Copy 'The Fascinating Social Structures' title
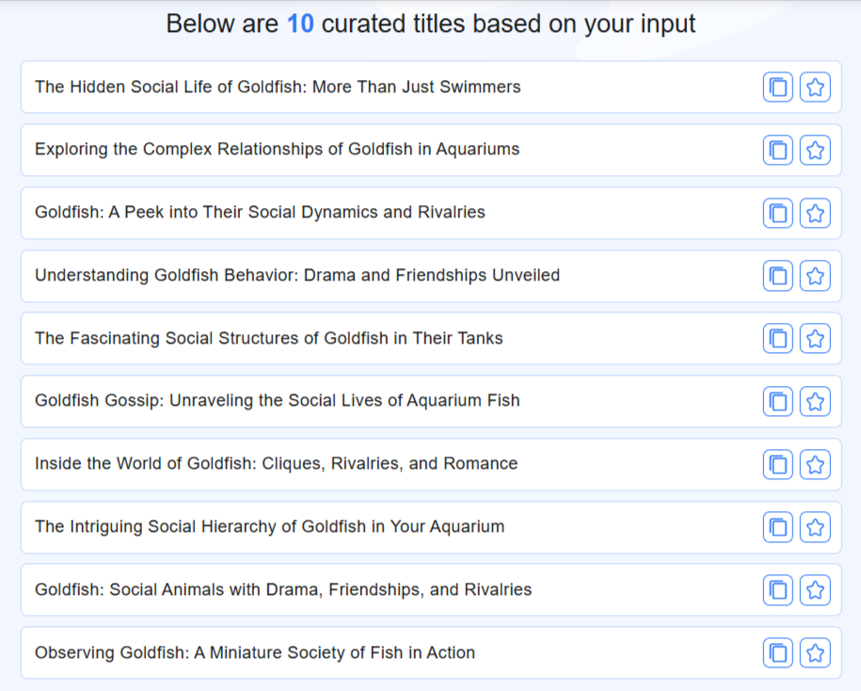The height and width of the screenshot is (691, 861). pyautogui.click(x=777, y=338)
